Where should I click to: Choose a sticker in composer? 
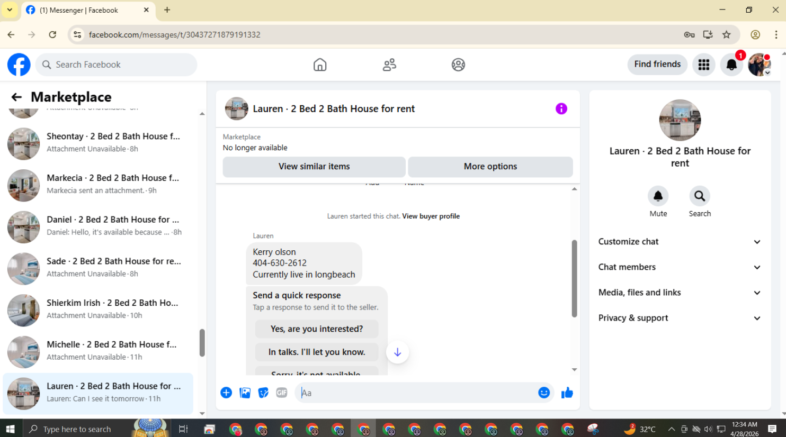[263, 393]
